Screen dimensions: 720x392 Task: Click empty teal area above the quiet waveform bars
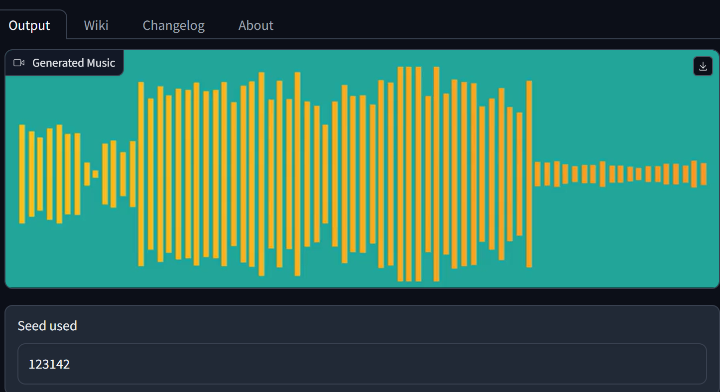(x=622, y=114)
